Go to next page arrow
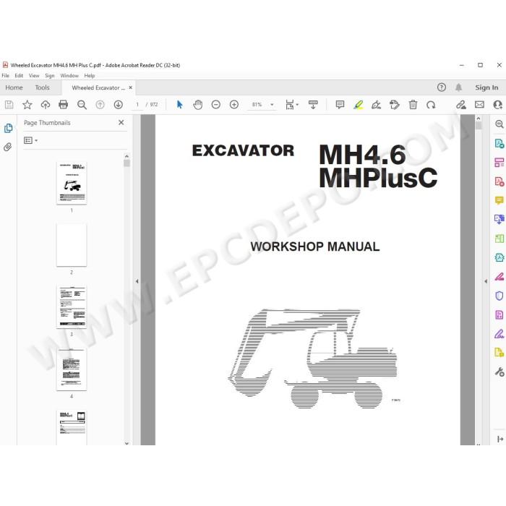506x506 pixels. tap(118, 105)
